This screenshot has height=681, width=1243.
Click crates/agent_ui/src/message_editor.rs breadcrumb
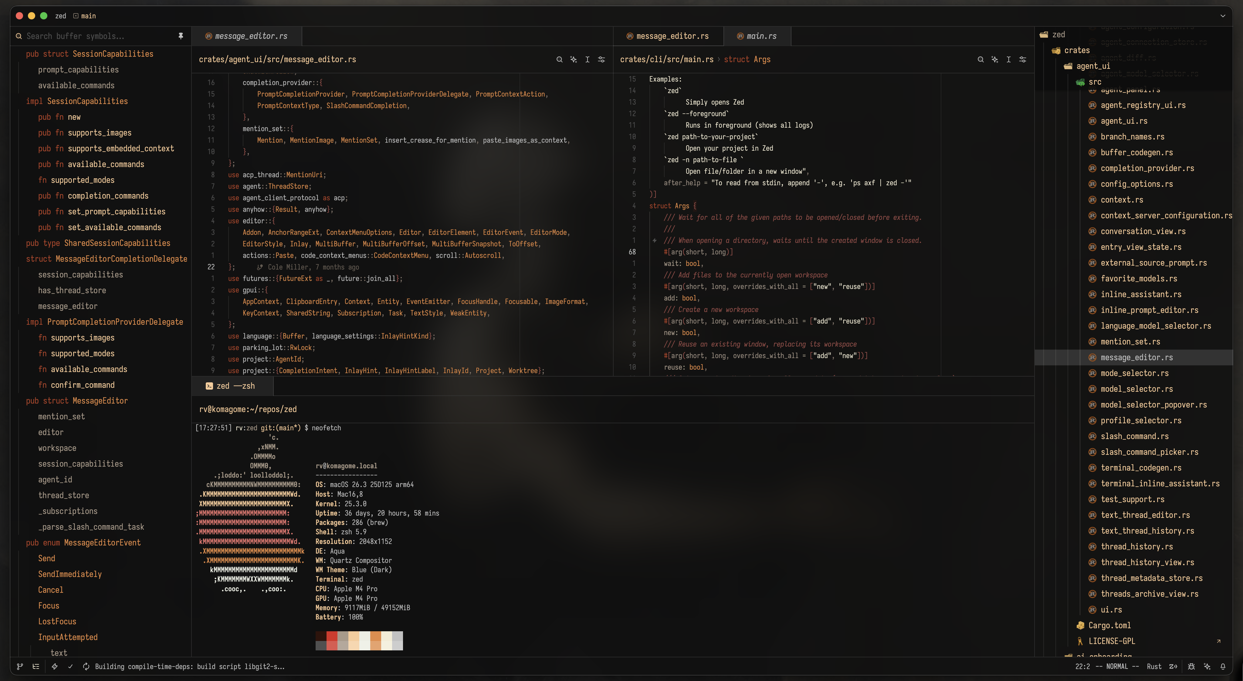tap(277, 59)
